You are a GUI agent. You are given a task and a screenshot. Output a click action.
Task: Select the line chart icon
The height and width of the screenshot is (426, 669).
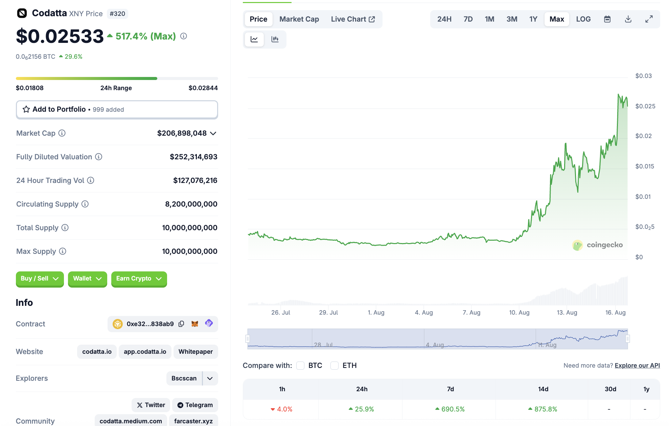point(254,39)
